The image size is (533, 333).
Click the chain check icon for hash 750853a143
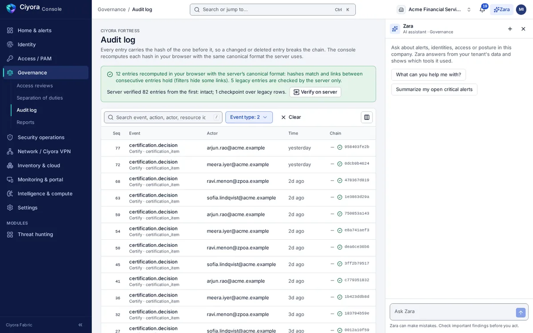click(340, 214)
